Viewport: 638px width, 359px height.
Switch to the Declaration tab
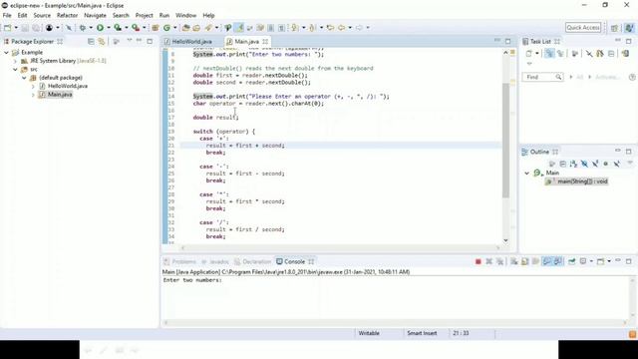252,261
